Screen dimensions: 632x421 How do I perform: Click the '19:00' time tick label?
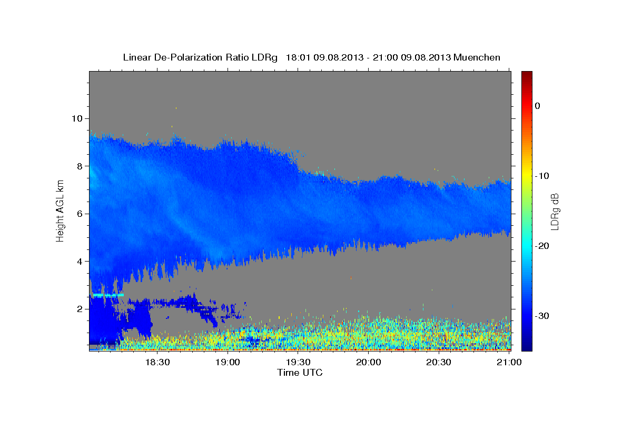(x=228, y=363)
